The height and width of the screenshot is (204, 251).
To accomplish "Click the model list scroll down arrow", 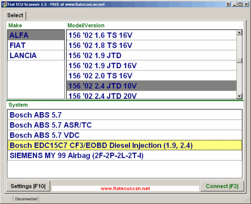I will pos(239,96).
